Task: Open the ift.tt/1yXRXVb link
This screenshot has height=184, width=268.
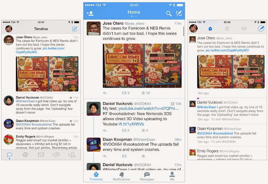Action: pos(131,124)
